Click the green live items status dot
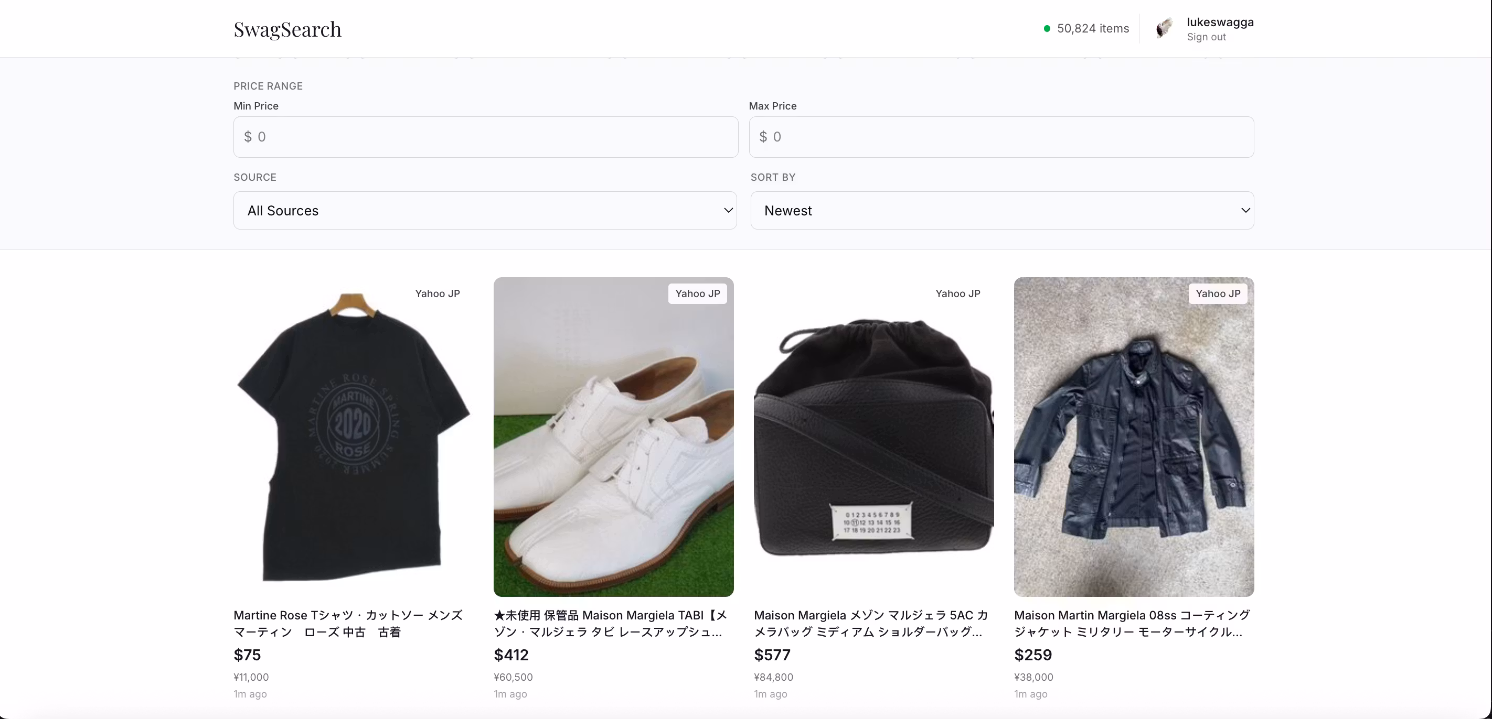This screenshot has width=1492, height=719. (x=1047, y=28)
